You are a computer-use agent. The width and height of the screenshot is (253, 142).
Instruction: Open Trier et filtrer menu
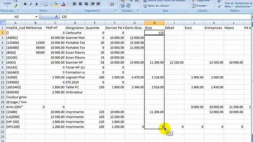tap(229, 5)
